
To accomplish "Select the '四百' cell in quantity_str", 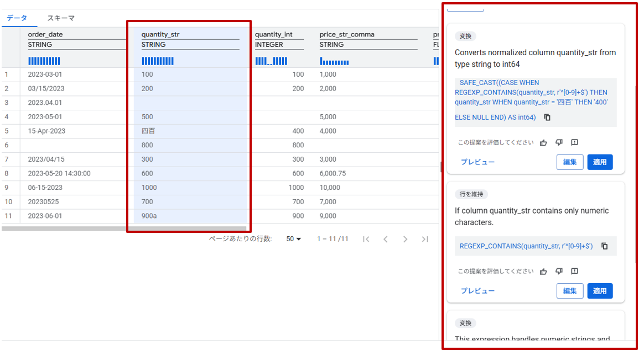I will (x=148, y=131).
